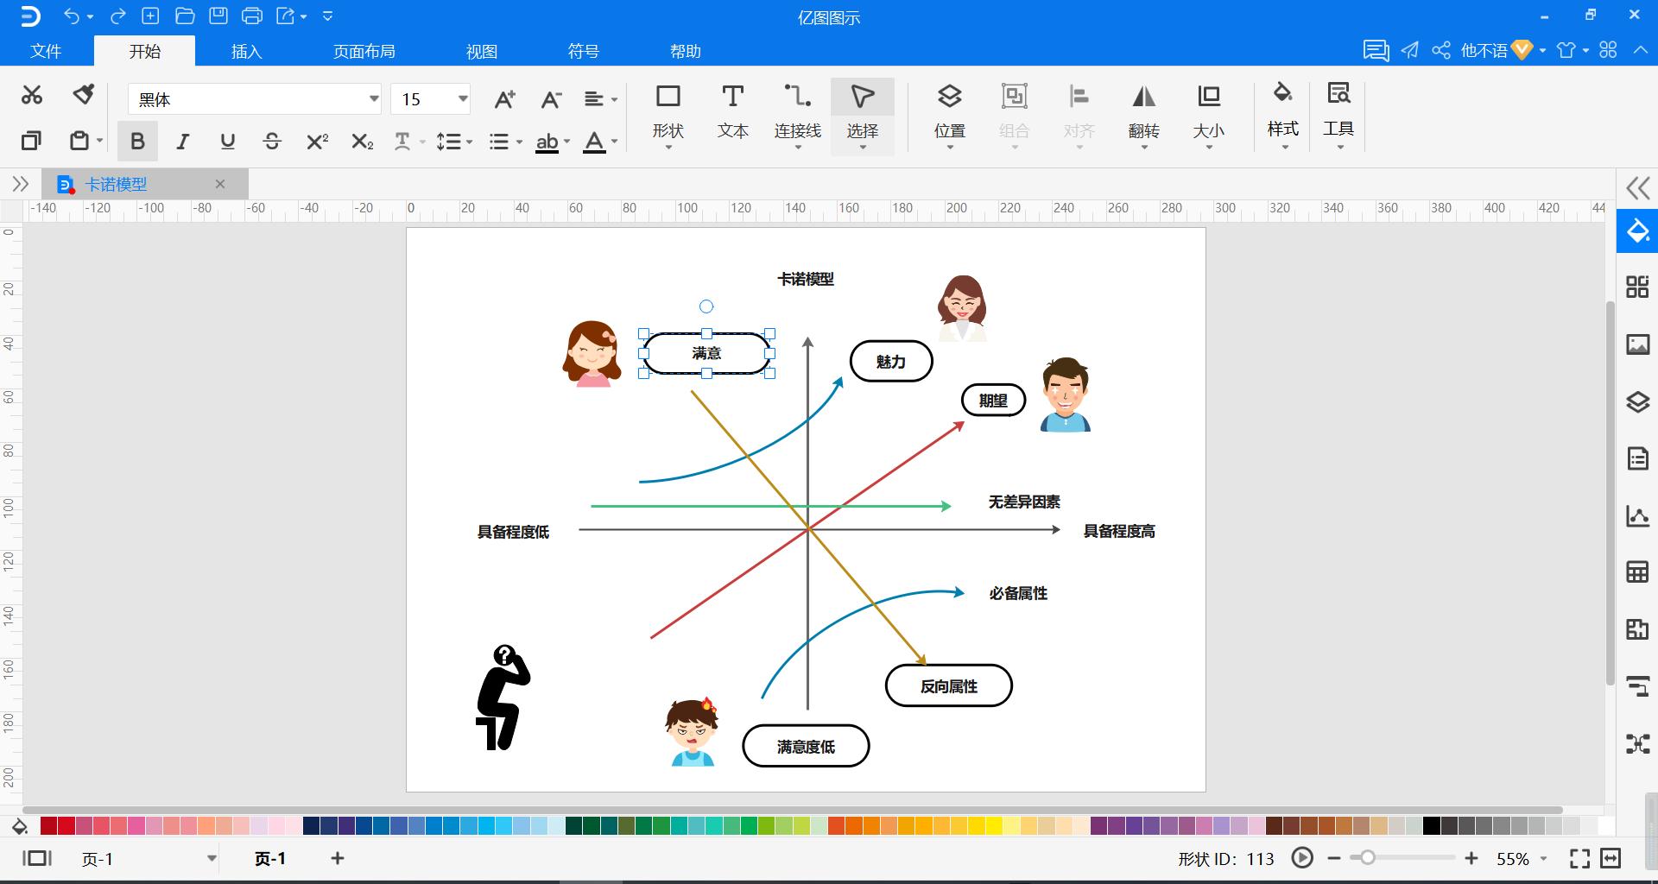Open the zoom percentage dropdown
1658x884 pixels.
coord(1543,859)
